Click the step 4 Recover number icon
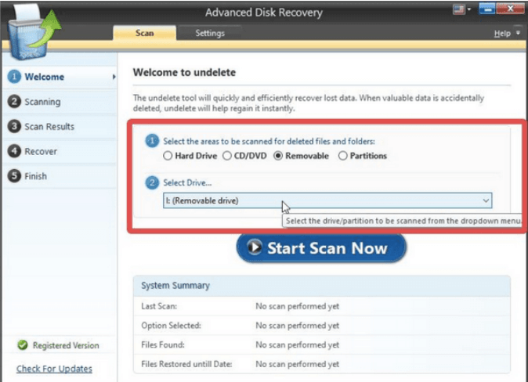The width and height of the screenshot is (528, 382). (x=13, y=151)
